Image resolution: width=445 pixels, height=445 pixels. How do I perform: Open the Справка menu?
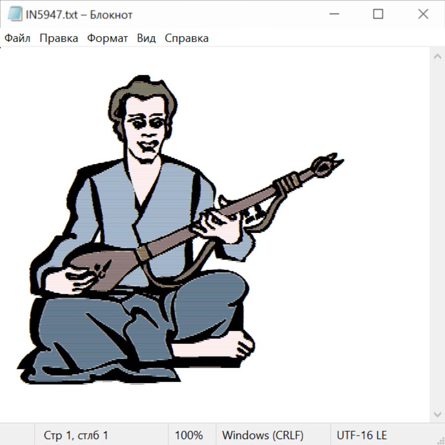pos(186,39)
